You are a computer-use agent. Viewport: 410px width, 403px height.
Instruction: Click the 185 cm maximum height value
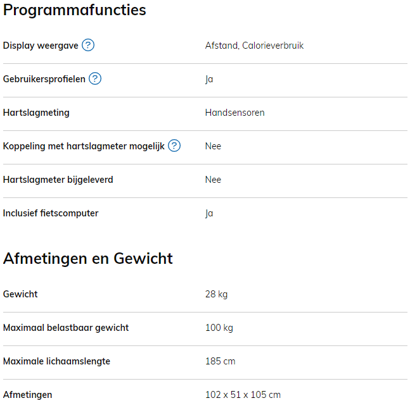pos(220,361)
